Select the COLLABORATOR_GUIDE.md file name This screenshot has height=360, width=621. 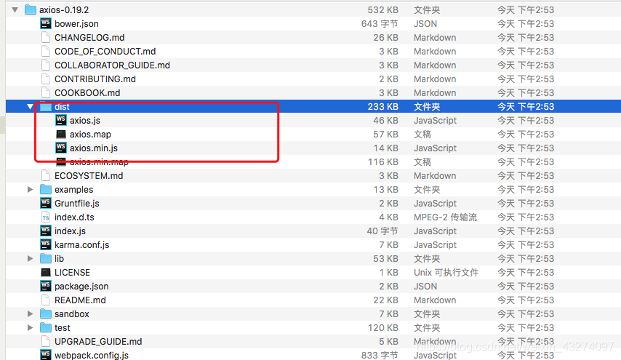click(x=112, y=65)
